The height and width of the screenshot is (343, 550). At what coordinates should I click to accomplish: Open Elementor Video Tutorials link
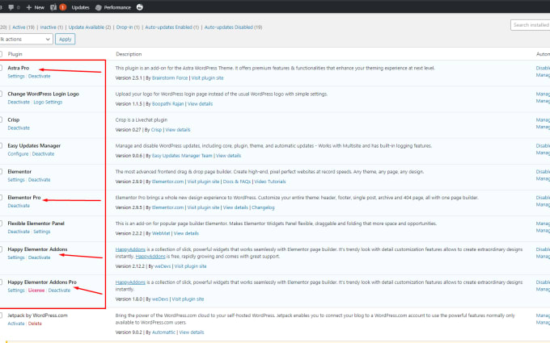pos(270,182)
